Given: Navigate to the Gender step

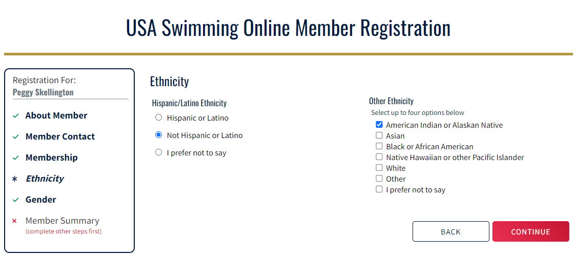Looking at the screenshot, I should 41,200.
